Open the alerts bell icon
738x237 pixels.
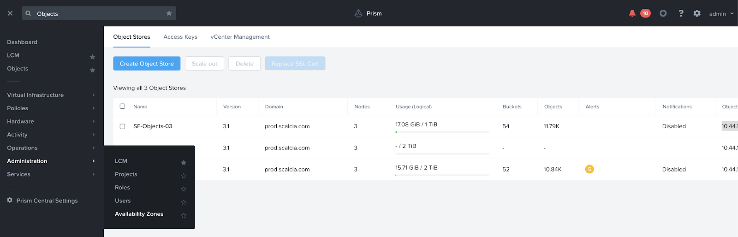pyautogui.click(x=632, y=13)
